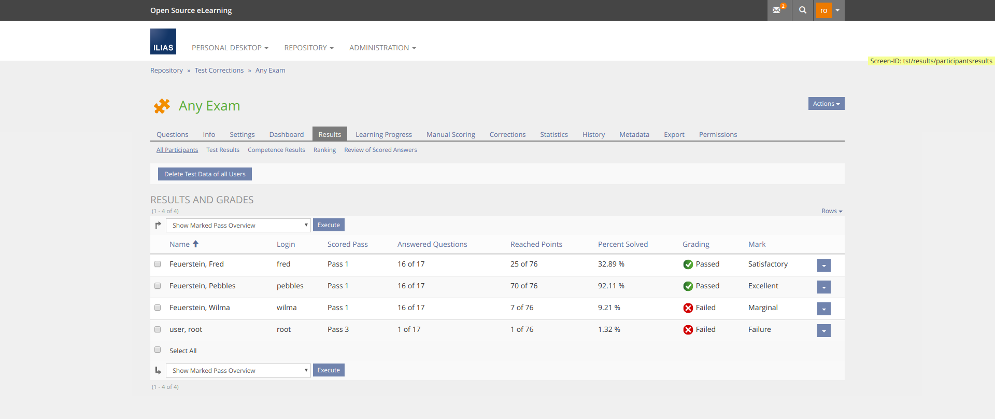
Task: Click green Passed icon for Fred
Action: [x=688, y=264]
